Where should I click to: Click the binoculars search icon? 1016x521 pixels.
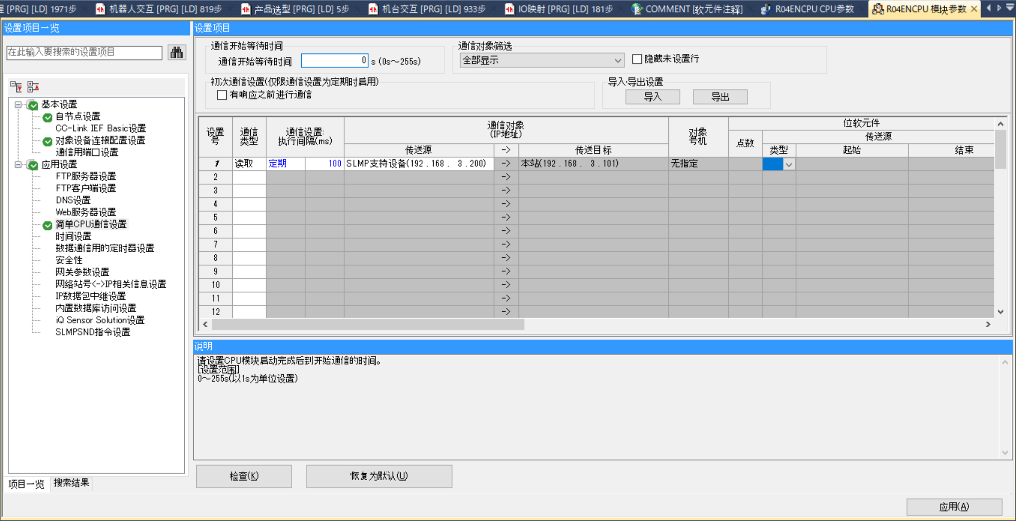tap(176, 52)
